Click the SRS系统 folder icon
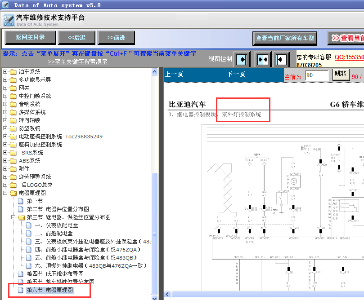Image resolution: width=364 pixels, height=300 pixels. coord(13,153)
